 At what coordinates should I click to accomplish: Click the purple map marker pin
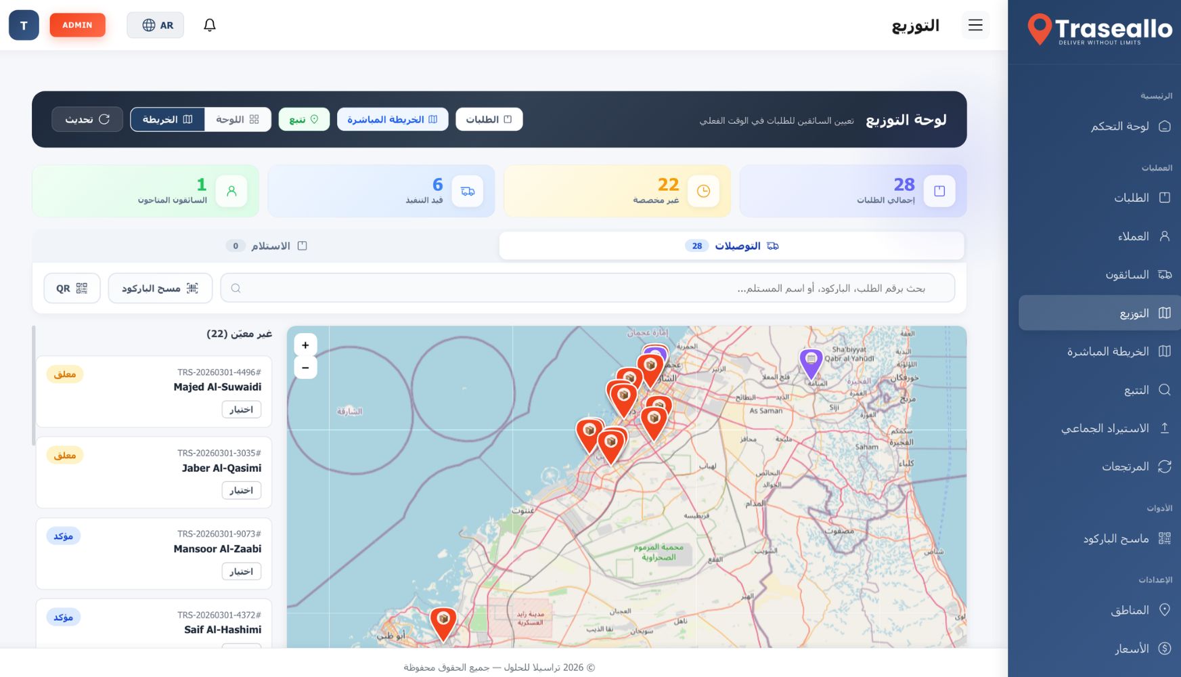tap(810, 362)
